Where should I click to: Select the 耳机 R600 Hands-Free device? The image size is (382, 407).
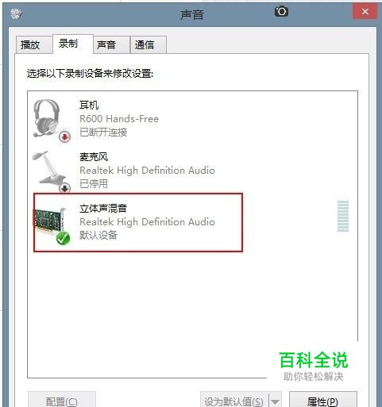click(192, 118)
